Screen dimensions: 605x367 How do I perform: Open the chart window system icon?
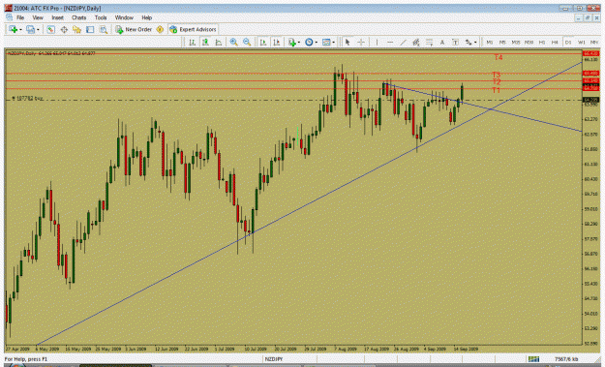9,17
